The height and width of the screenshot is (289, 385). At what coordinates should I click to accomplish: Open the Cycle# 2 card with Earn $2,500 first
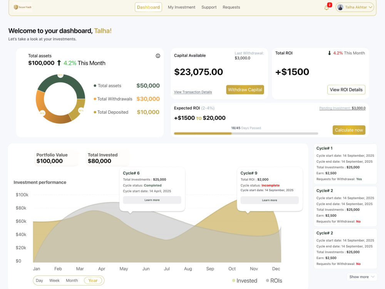coord(345,206)
